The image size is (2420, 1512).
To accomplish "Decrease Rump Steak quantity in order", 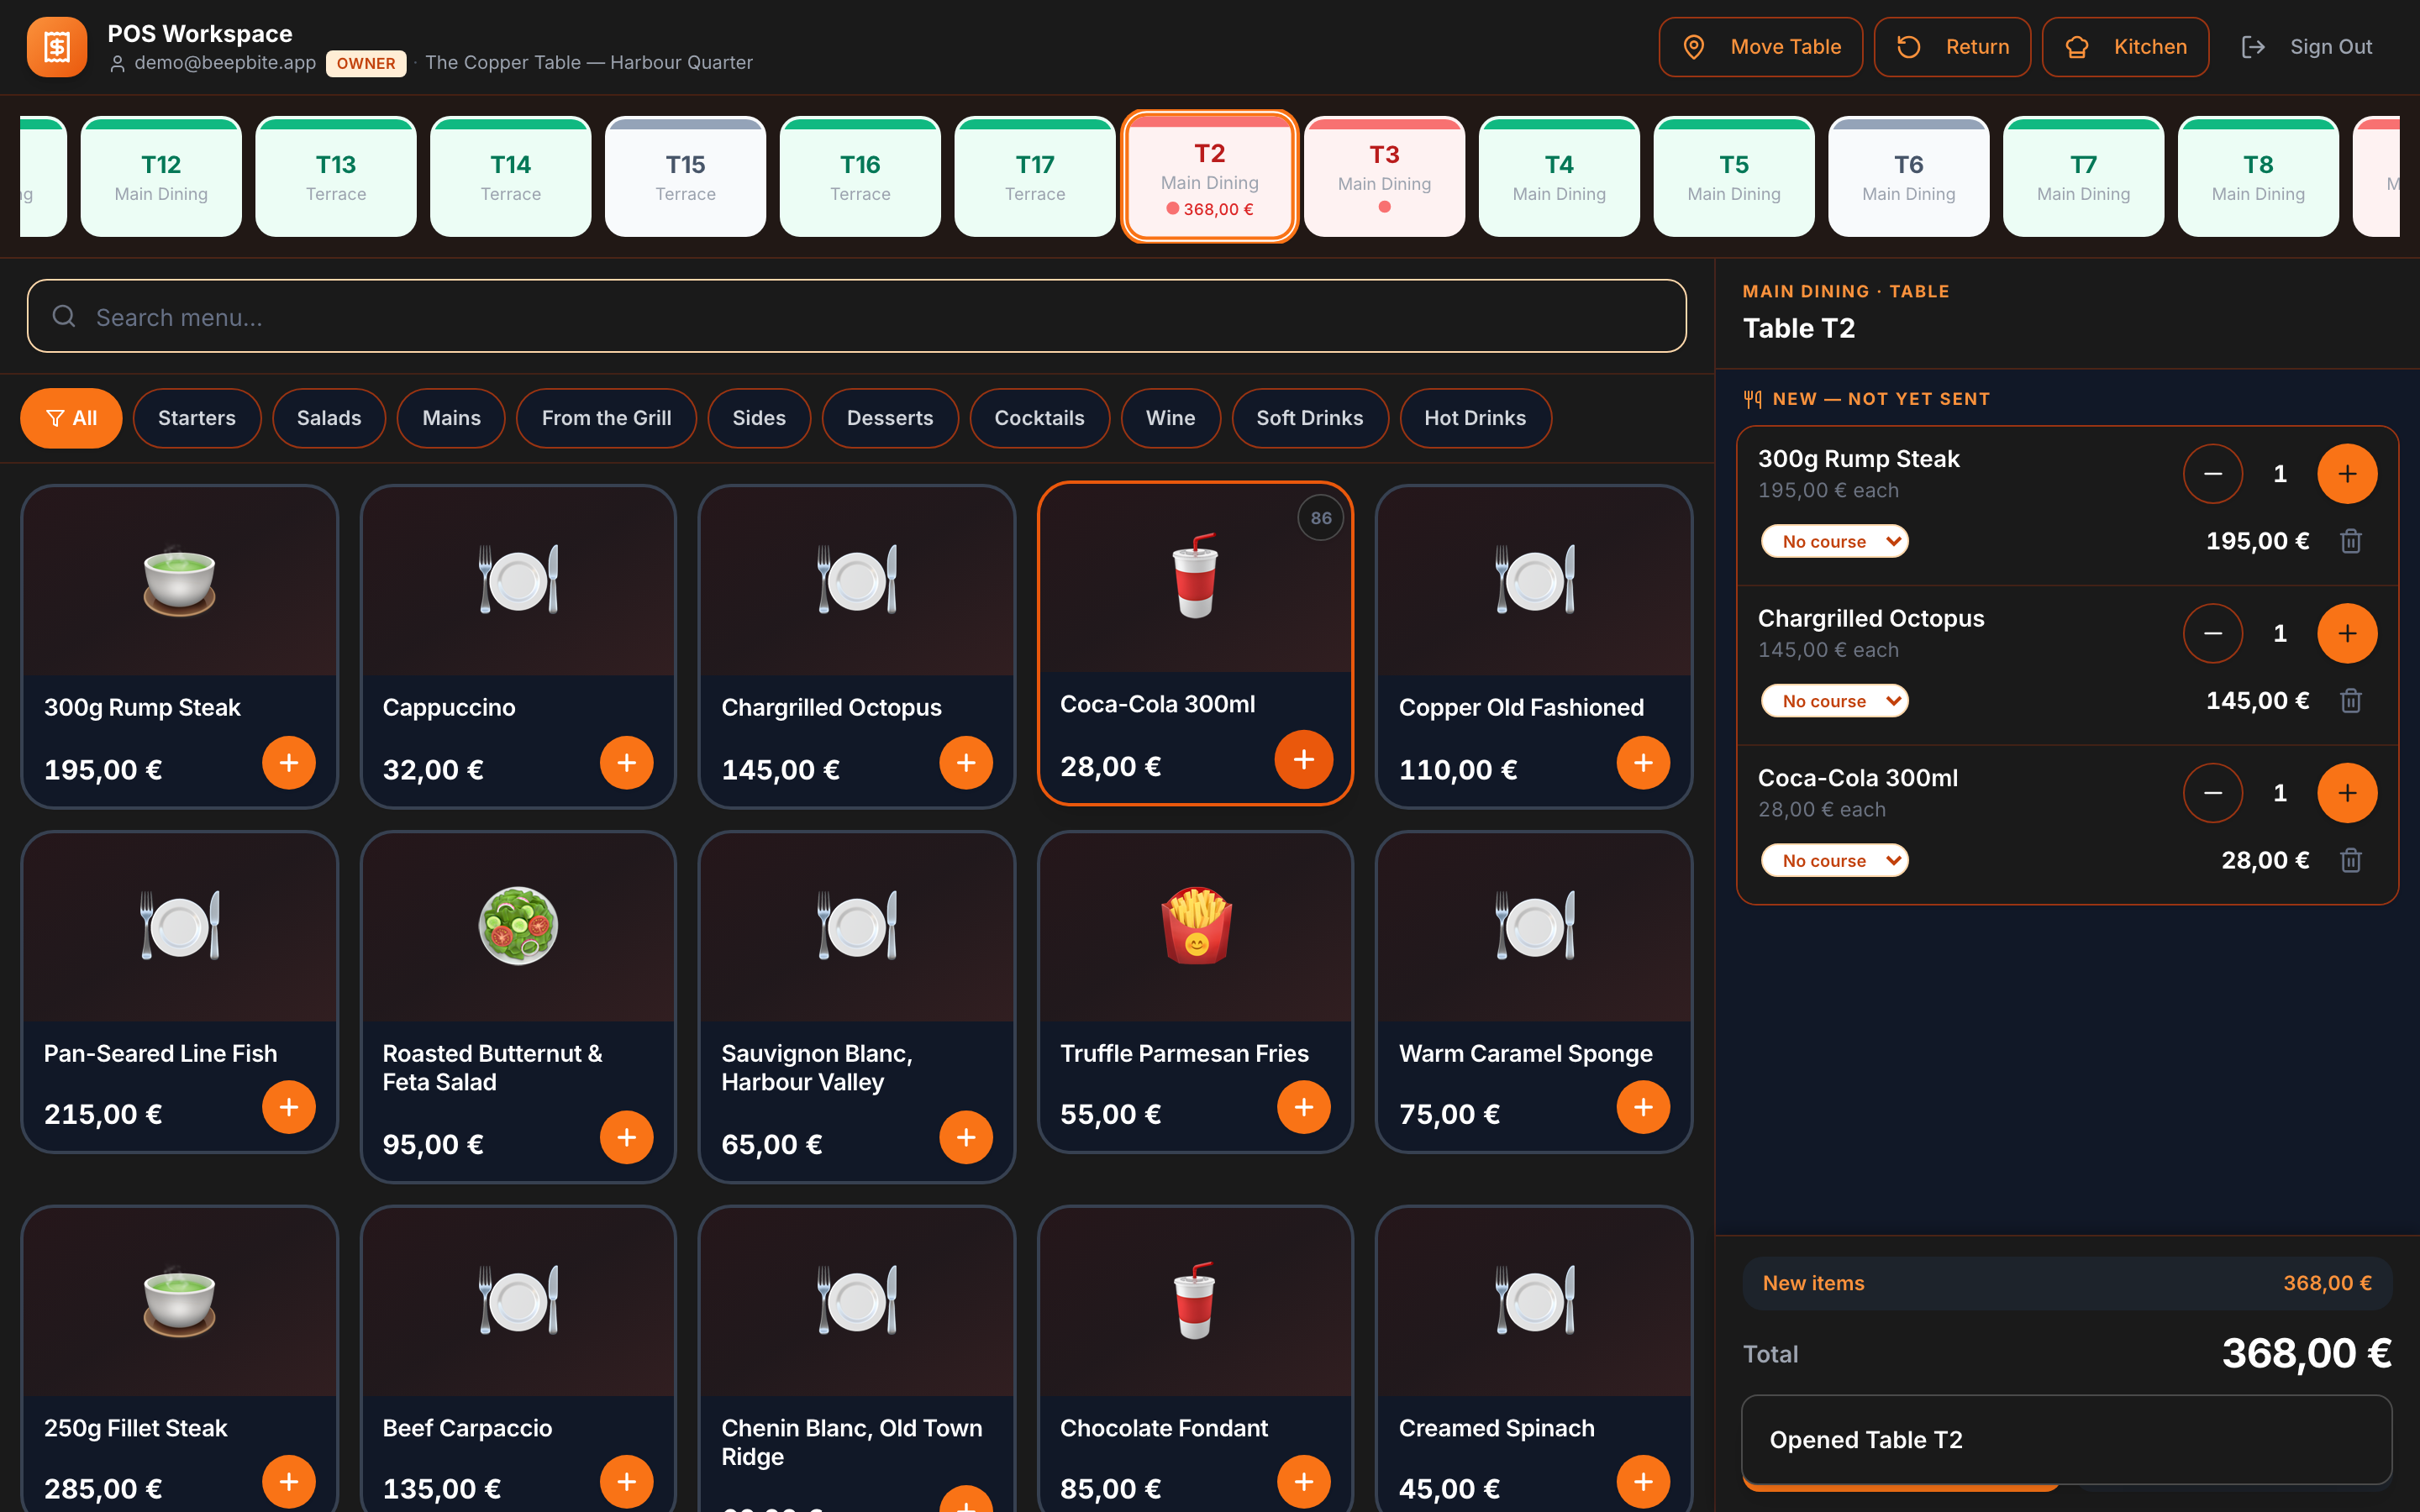I will pyautogui.click(x=2213, y=474).
